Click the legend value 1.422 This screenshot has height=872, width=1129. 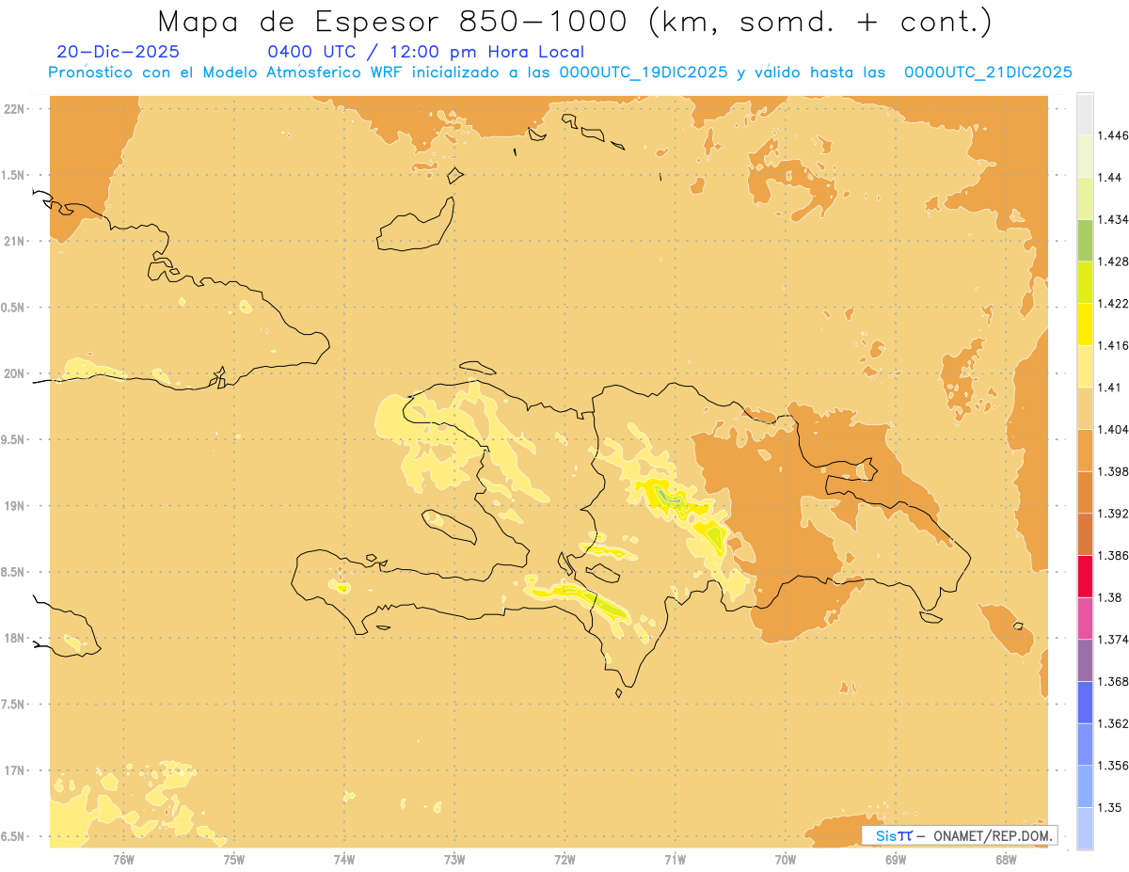1114,303
